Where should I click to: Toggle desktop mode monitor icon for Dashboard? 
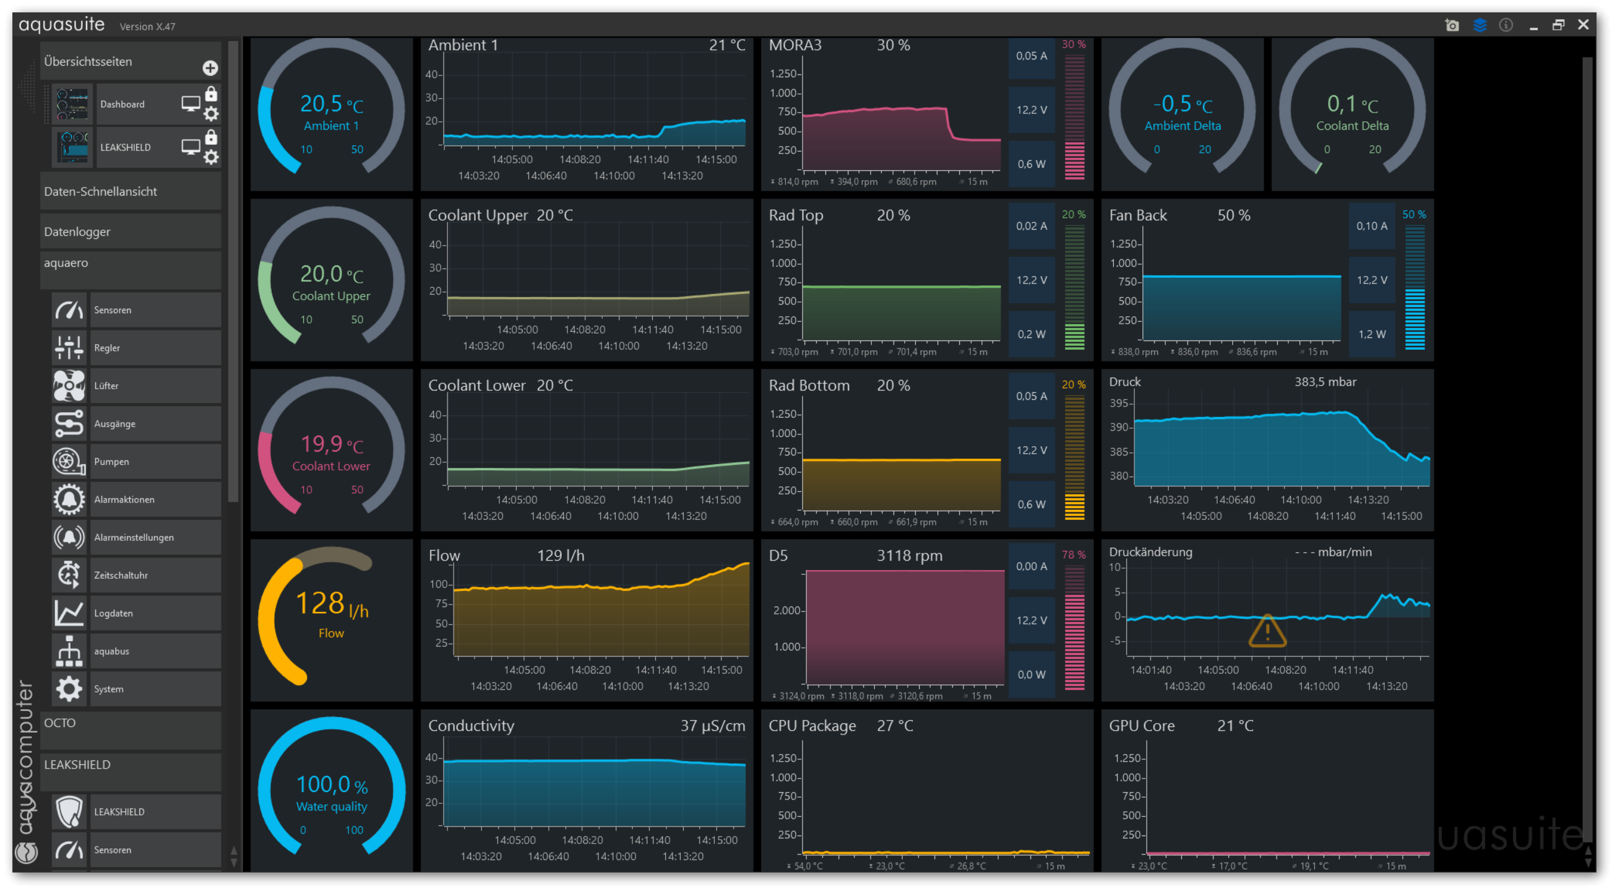(191, 103)
